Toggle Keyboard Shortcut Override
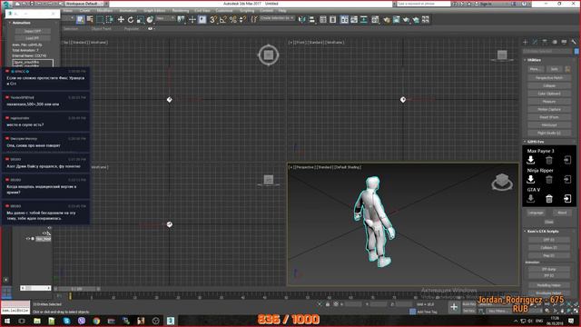The image size is (581, 327). click(x=202, y=19)
